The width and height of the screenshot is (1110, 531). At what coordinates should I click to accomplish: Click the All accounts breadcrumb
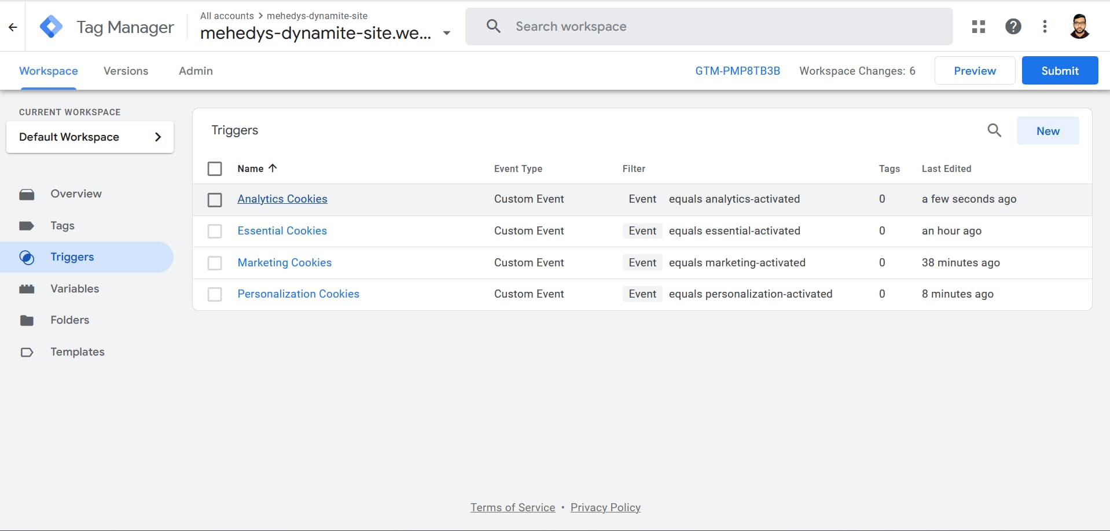click(227, 16)
